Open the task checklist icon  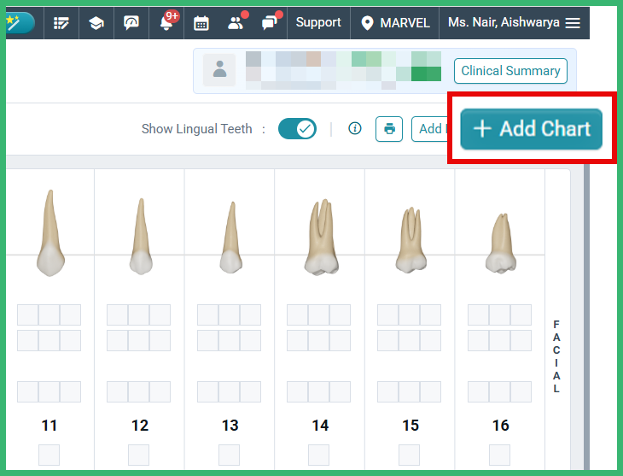61,23
